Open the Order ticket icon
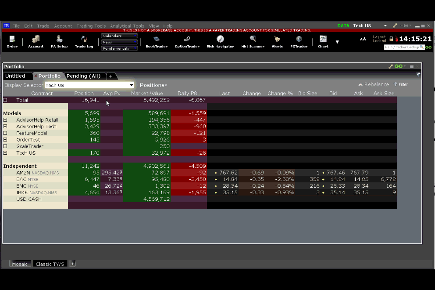 [x=12, y=41]
